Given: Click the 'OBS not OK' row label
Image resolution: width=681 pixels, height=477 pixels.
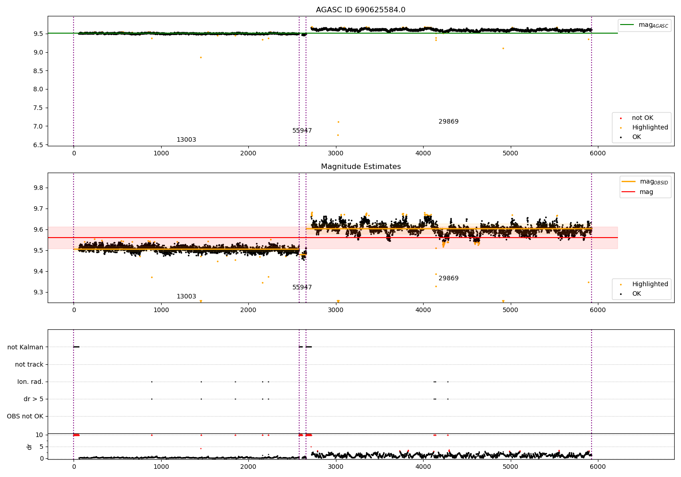Looking at the screenshot, I should [x=25, y=417].
